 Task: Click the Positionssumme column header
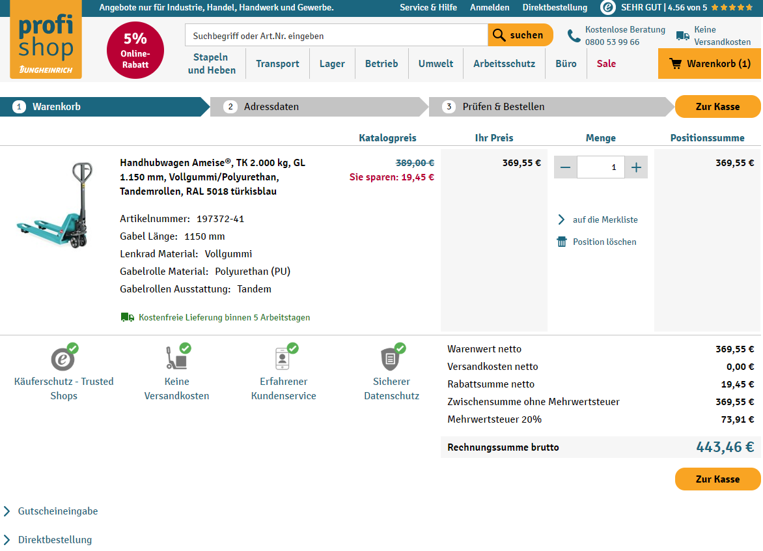(707, 138)
